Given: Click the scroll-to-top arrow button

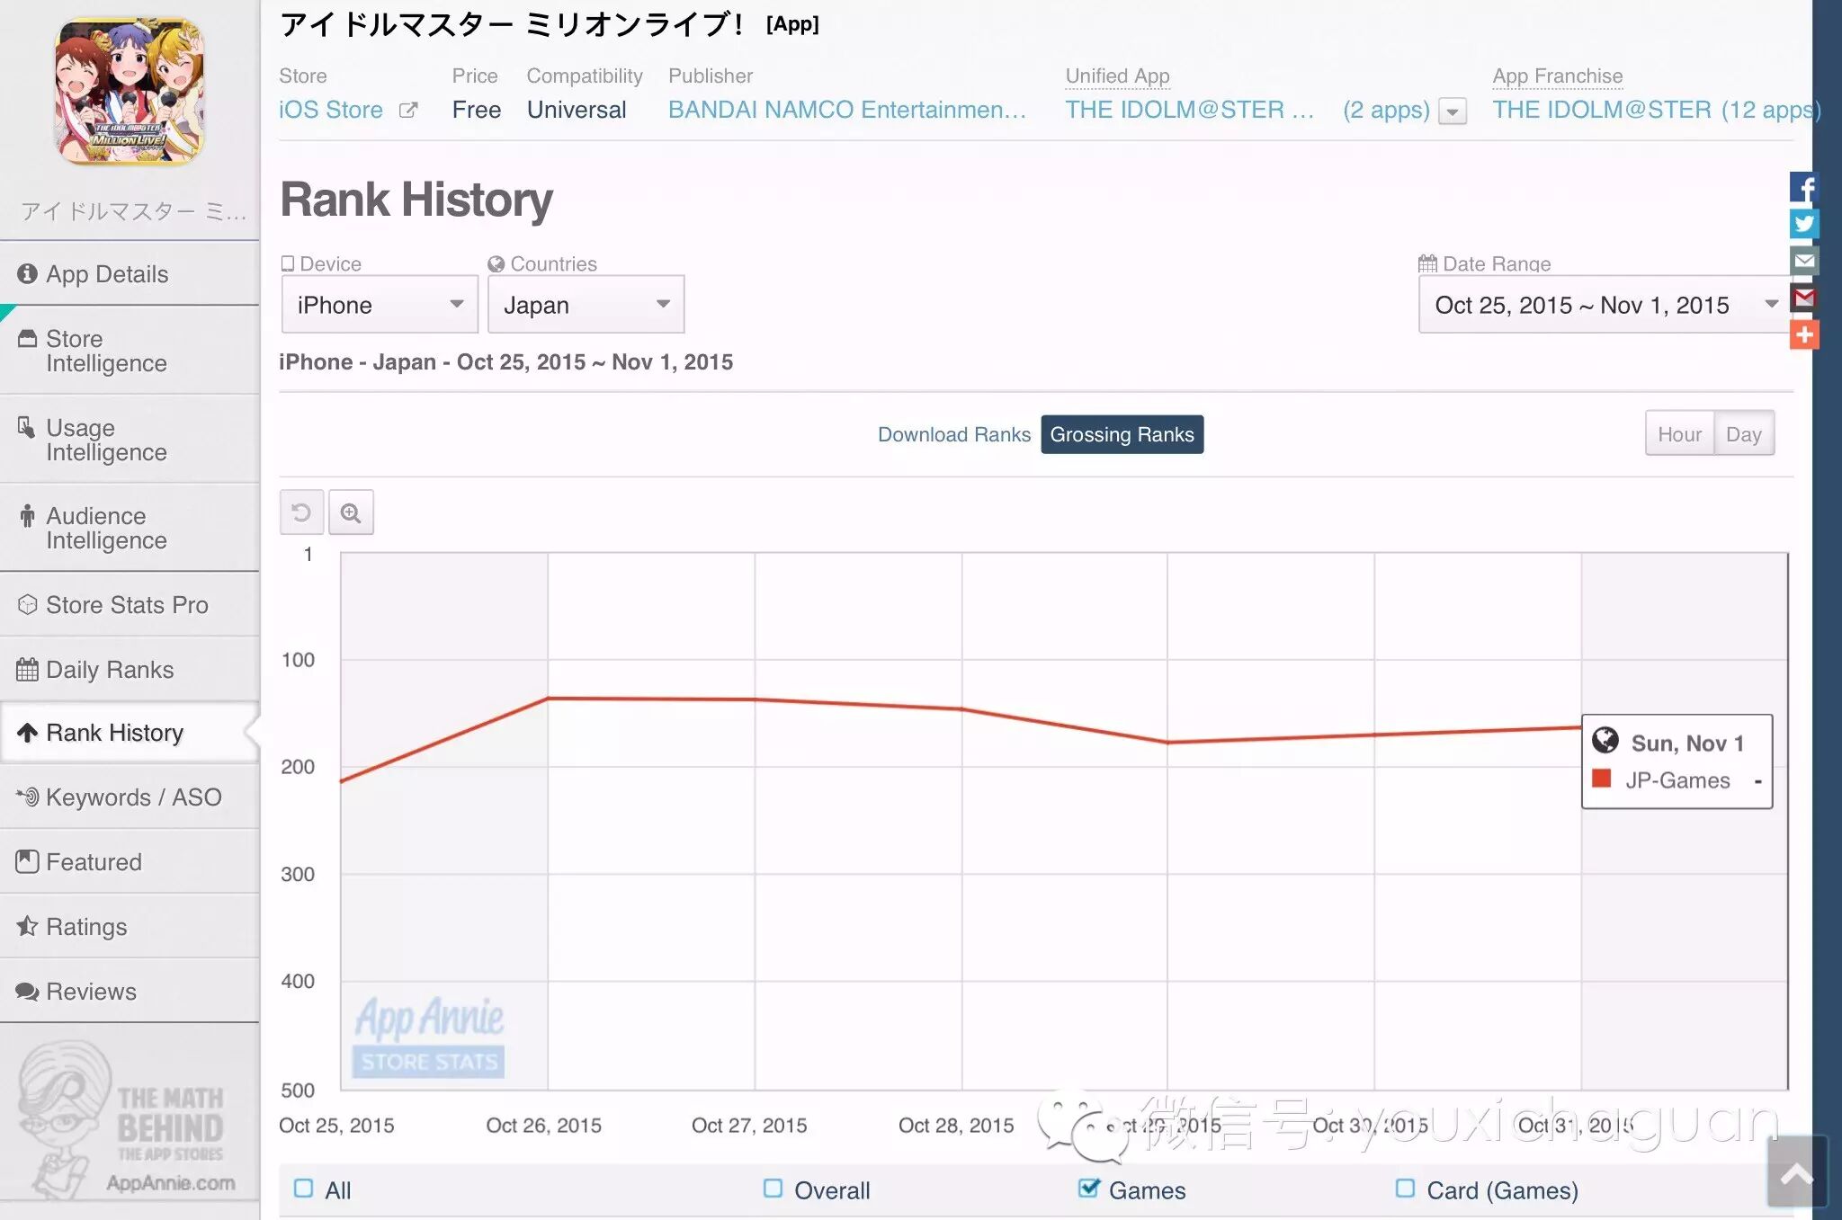Looking at the screenshot, I should click(1796, 1173).
